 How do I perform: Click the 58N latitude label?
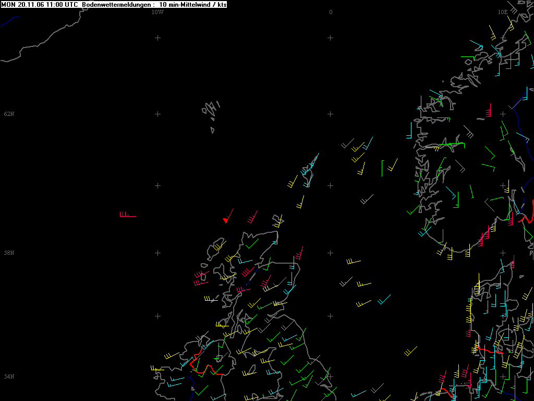[x=9, y=253]
